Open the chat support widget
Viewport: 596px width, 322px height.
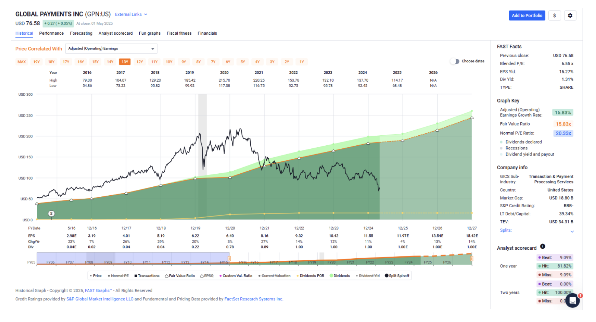(573, 300)
